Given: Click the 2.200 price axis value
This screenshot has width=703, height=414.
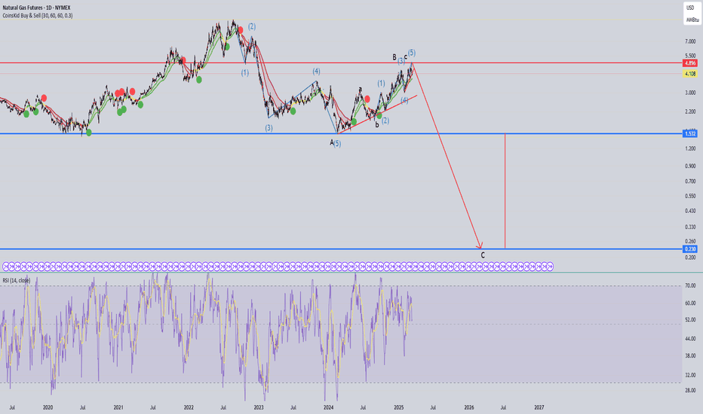Looking at the screenshot, I should pyautogui.click(x=690, y=111).
